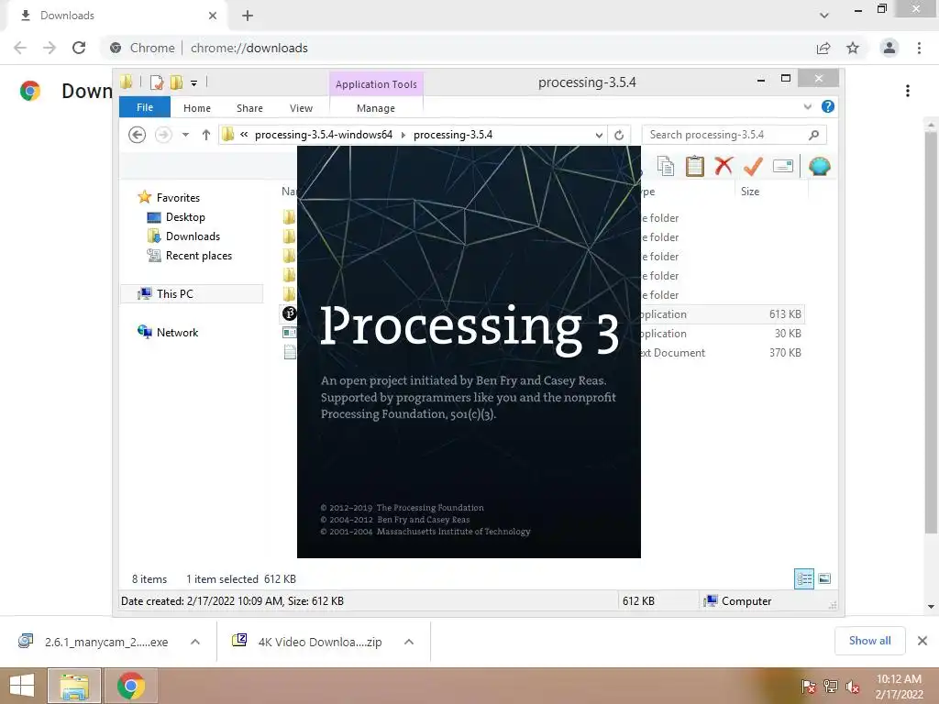Click processing-3.5.4-windows64 breadcrumb
This screenshot has width=939, height=704.
tap(324, 135)
